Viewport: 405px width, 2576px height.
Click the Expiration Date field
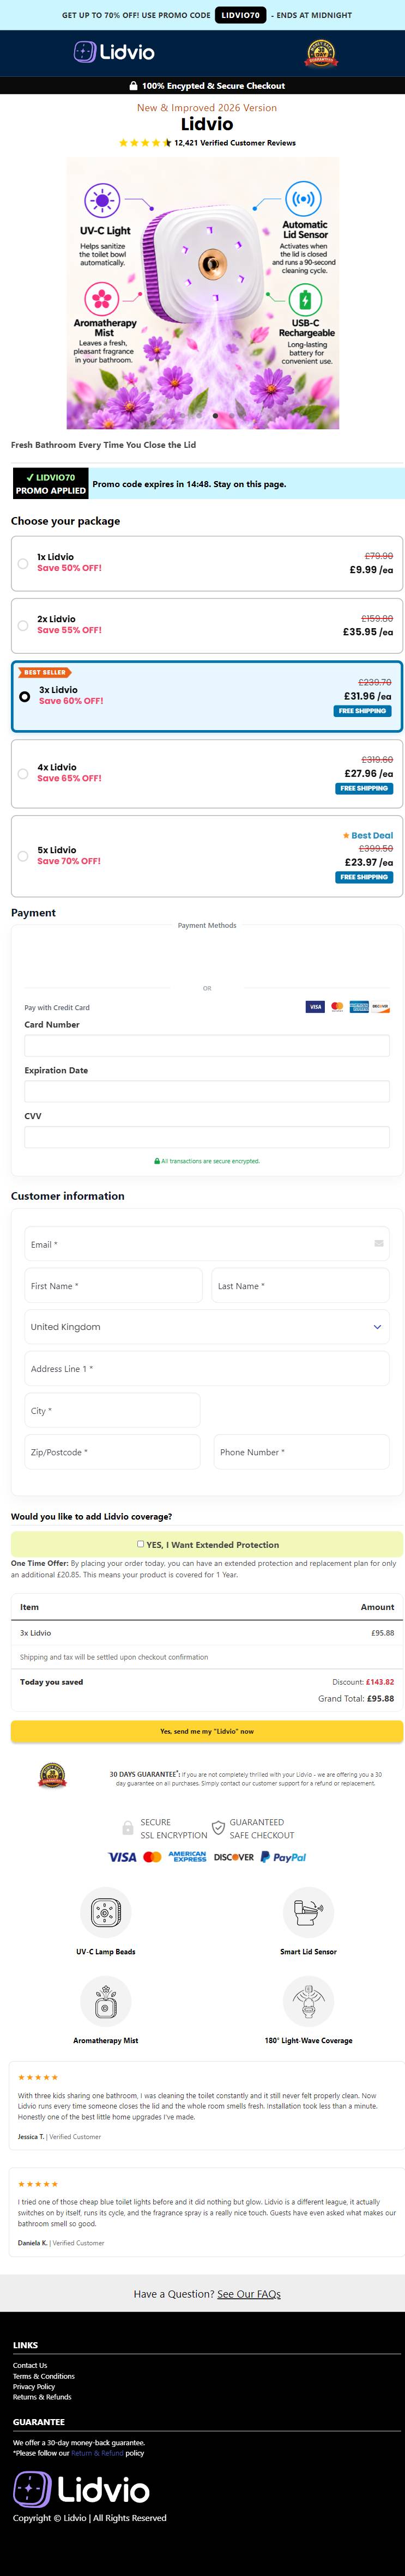pos(207,1092)
